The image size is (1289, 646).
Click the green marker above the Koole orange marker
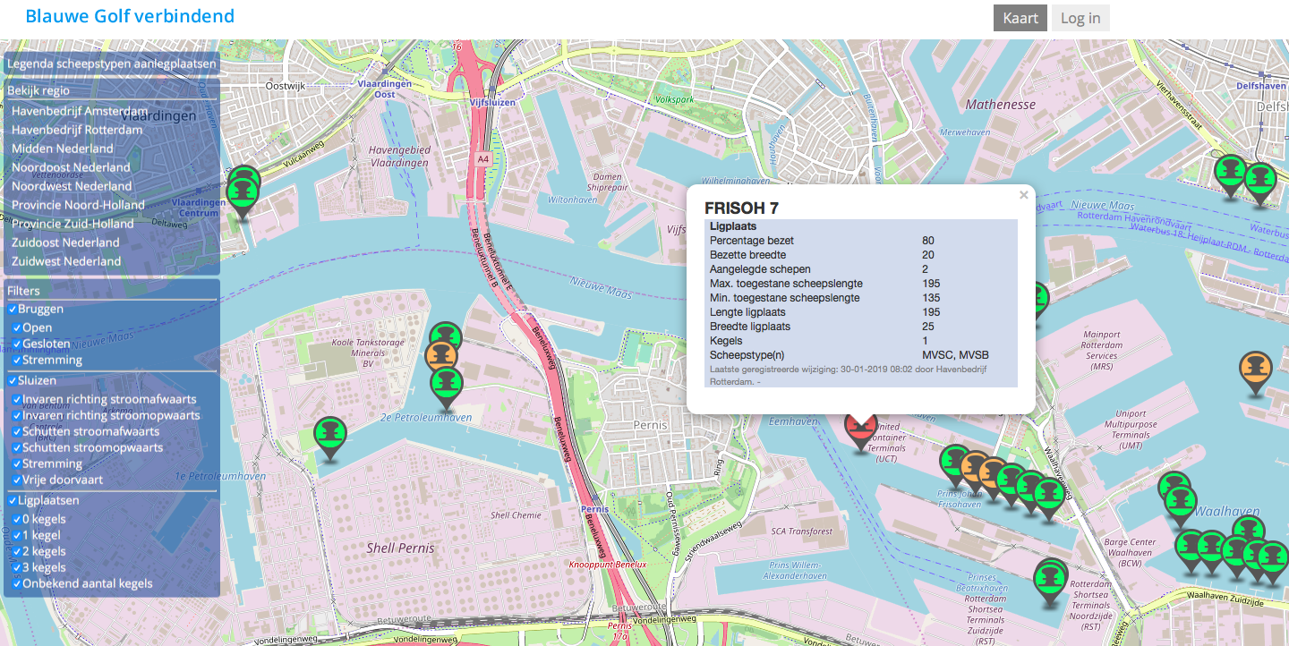click(x=446, y=336)
